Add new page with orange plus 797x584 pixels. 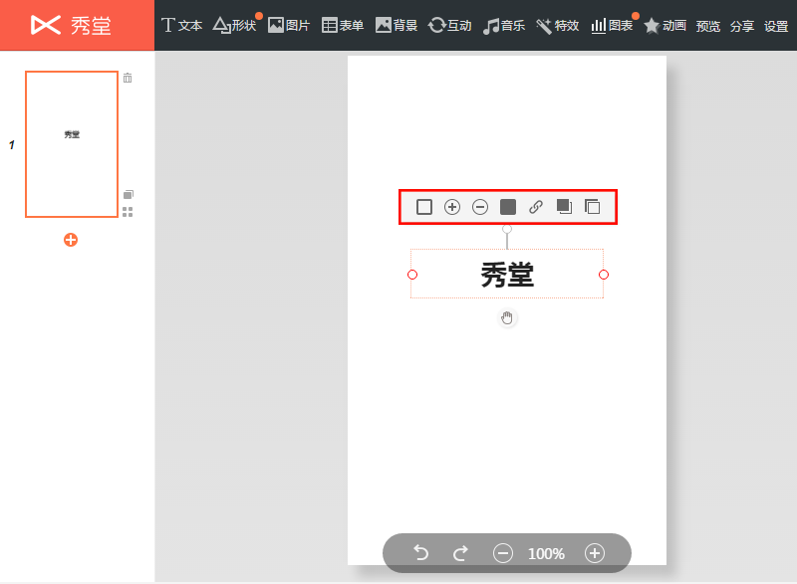[x=71, y=240]
